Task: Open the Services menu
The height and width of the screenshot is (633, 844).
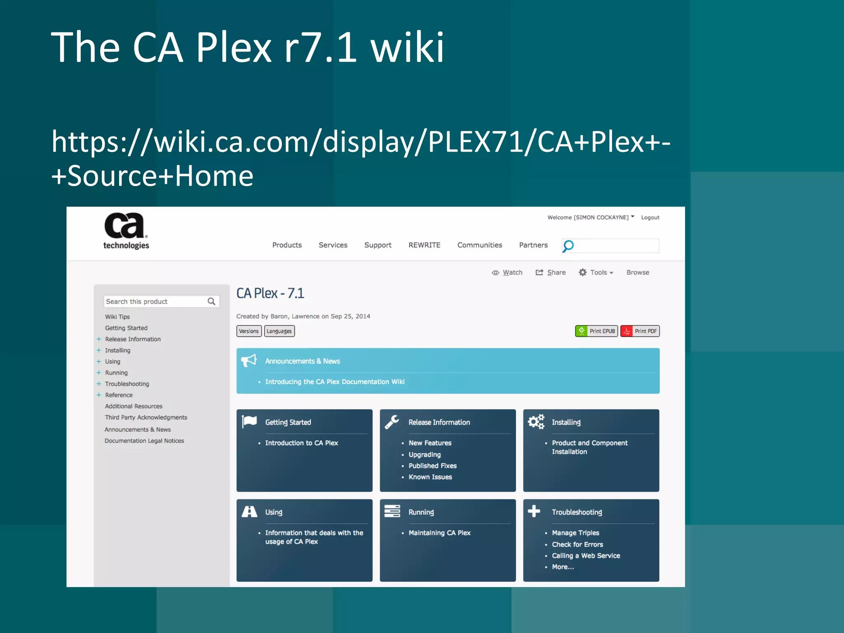Action: pyautogui.click(x=333, y=245)
